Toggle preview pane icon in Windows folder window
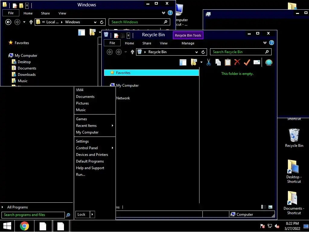The height and width of the screenshot is (232, 309). tap(81, 32)
